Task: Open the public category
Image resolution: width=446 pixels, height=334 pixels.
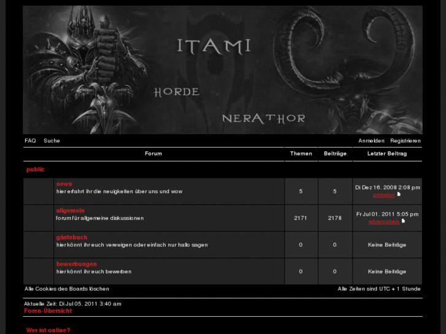Action: pos(36,169)
